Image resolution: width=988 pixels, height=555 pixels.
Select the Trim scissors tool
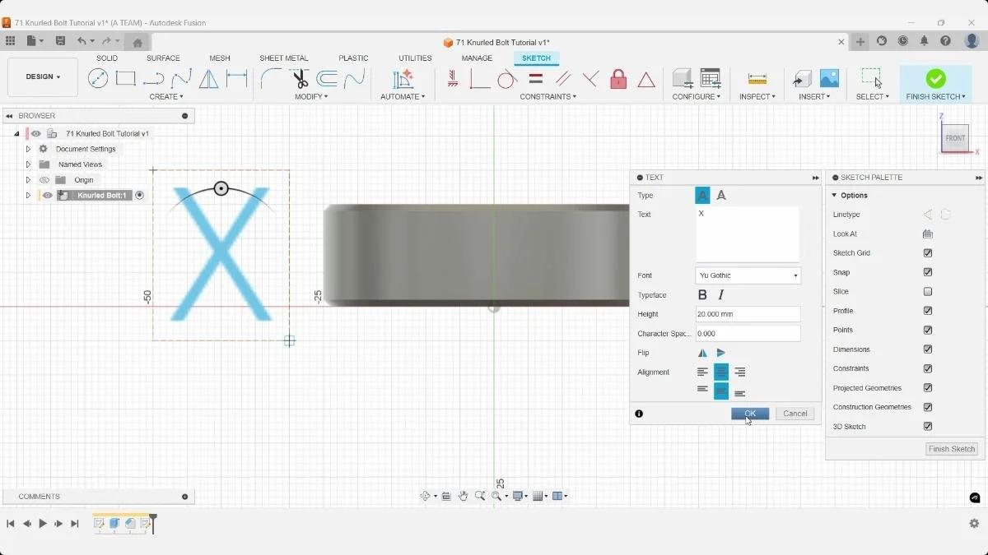(x=300, y=79)
